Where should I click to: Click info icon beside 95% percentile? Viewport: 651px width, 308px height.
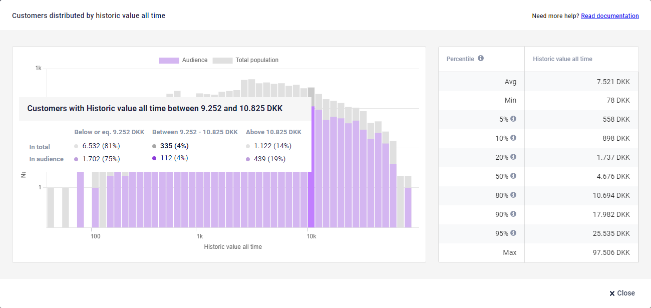[x=513, y=233]
